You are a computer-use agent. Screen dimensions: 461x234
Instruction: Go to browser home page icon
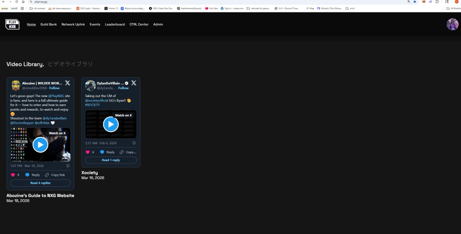(23, 2)
